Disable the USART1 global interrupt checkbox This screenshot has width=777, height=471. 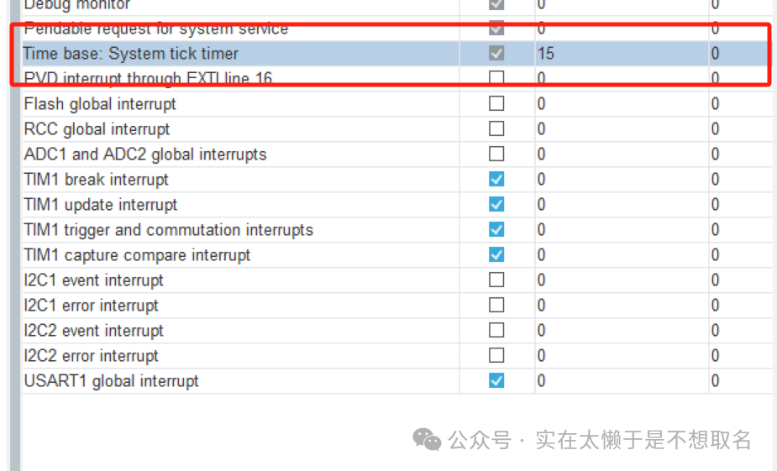496,381
